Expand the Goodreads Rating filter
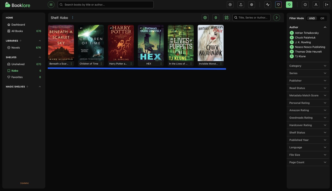332x191 pixels. coord(308,117)
